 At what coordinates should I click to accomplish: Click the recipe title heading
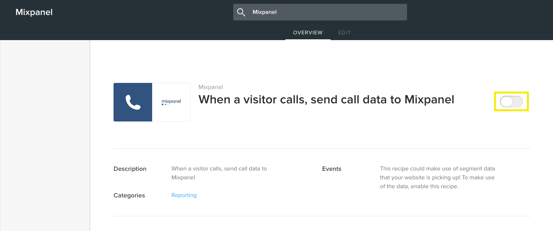coord(326,99)
